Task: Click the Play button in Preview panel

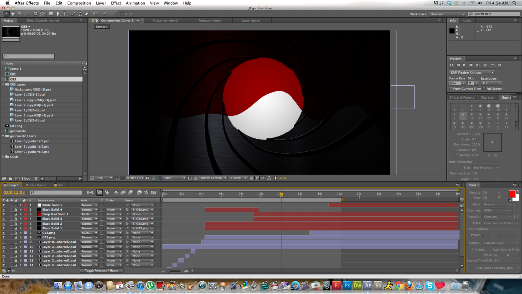Action: (464, 65)
